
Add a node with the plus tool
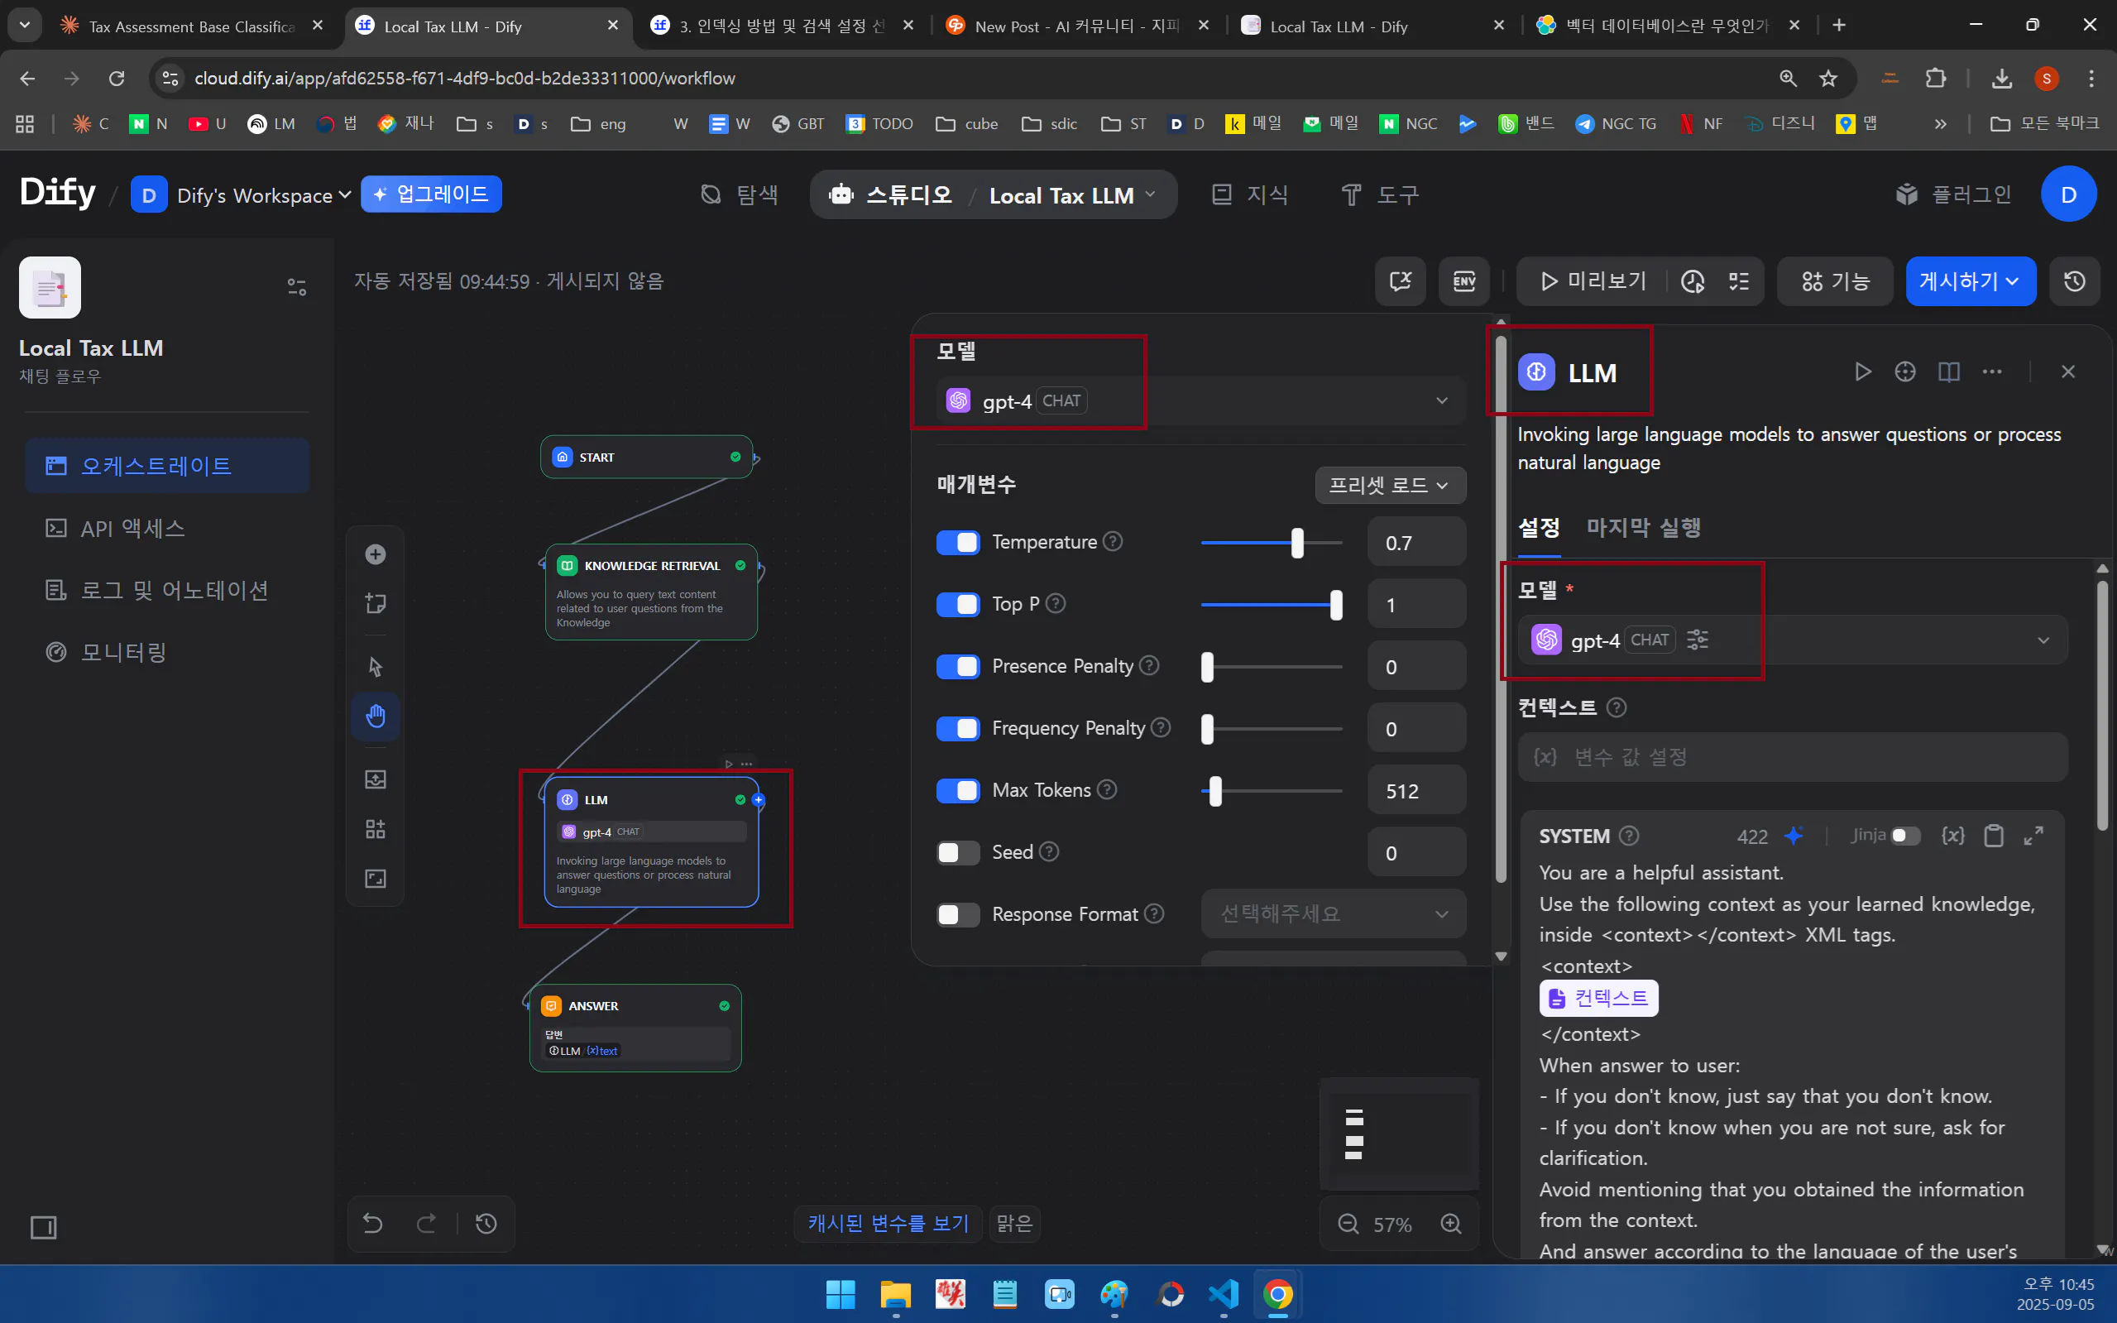tap(376, 554)
